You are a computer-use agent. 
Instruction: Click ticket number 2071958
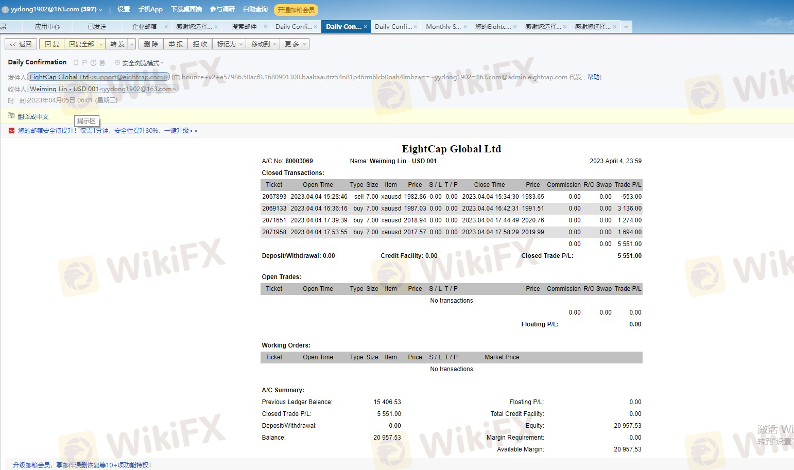tap(274, 232)
